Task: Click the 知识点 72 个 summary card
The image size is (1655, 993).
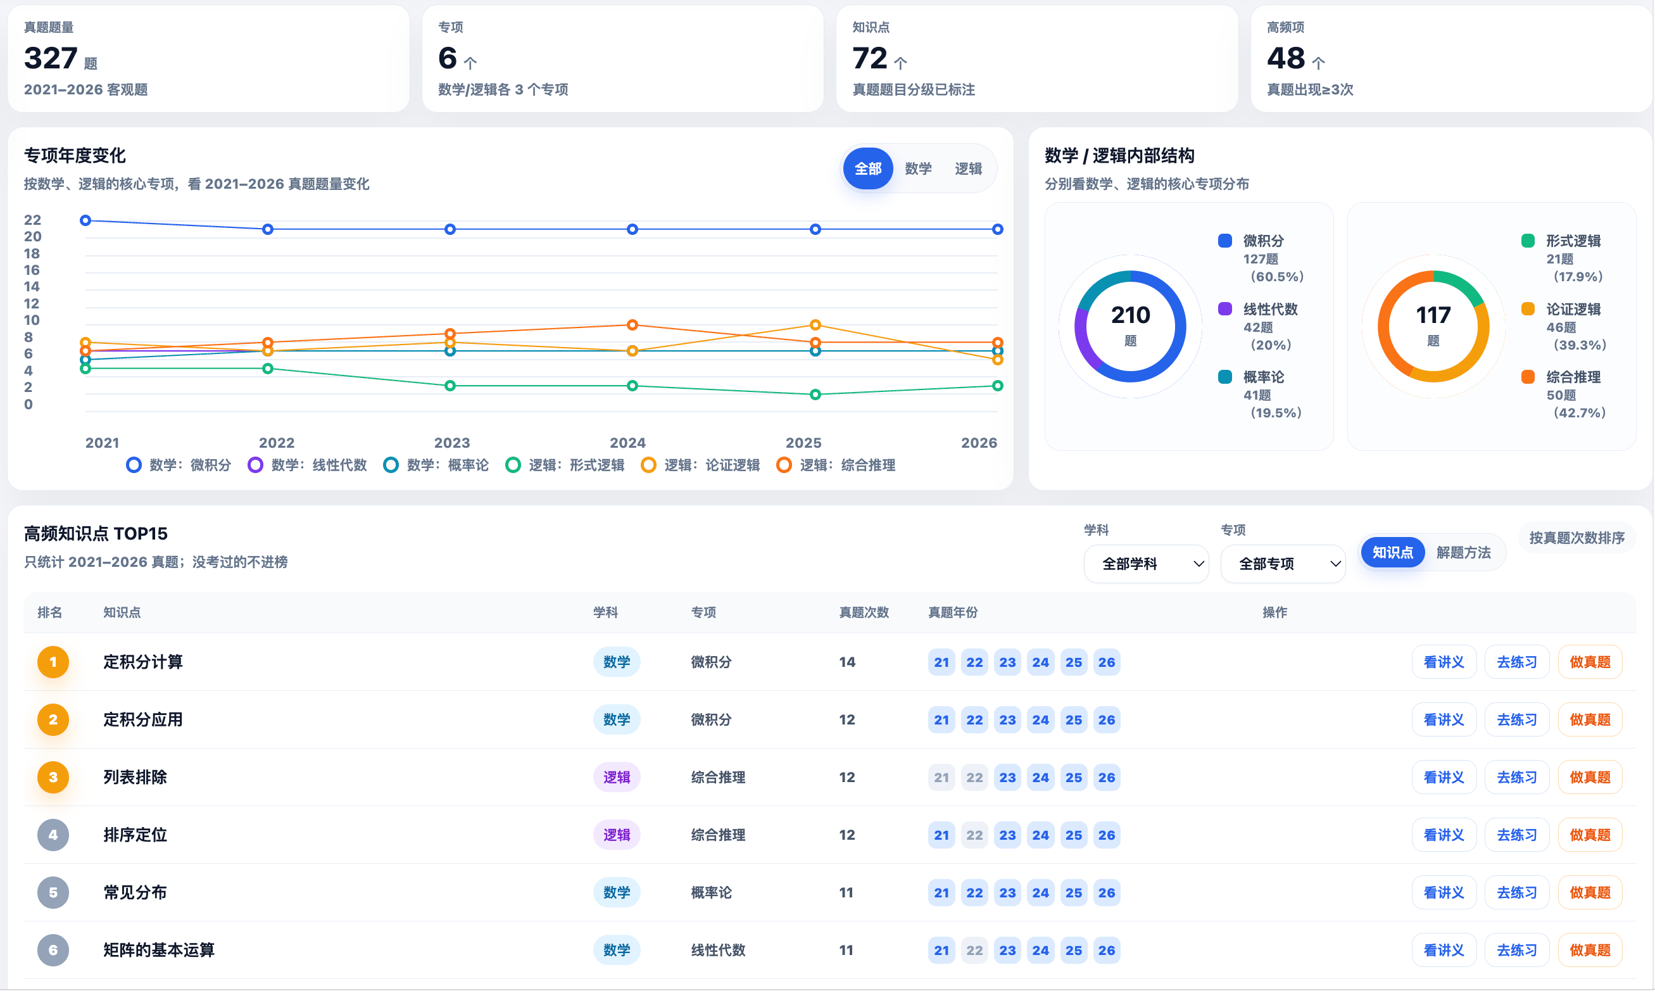Action: coord(1038,59)
